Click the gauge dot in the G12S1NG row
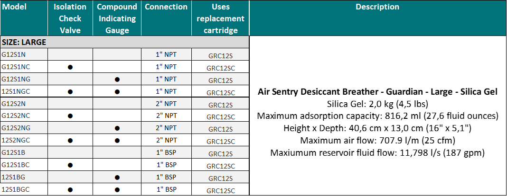 [117, 80]
